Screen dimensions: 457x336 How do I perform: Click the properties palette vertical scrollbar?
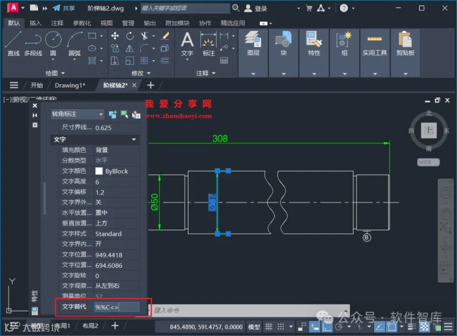(45, 198)
